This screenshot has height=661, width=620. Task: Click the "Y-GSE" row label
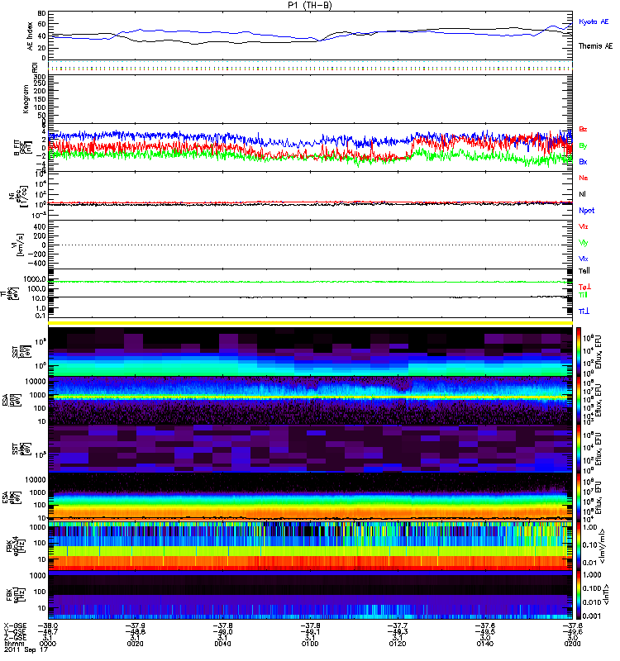[15, 632]
